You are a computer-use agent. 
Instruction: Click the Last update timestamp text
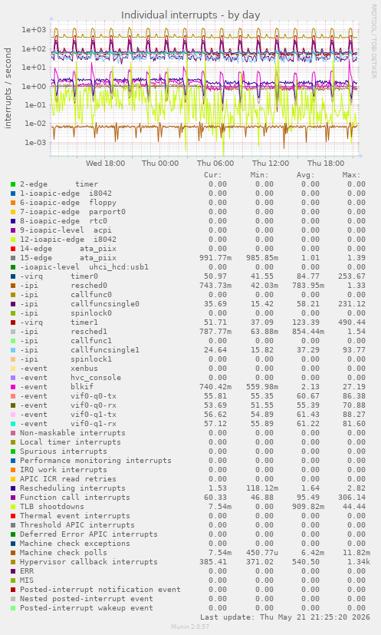285,617
